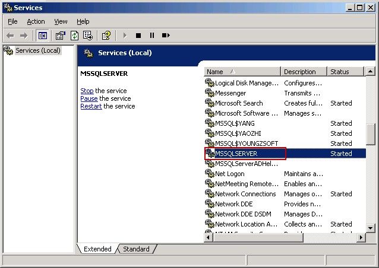This screenshot has height=268, width=379.
Task: Select the MSSQLServerADHel... service name
Action: click(x=247, y=164)
